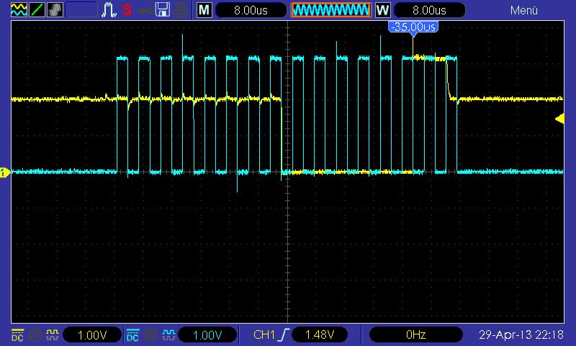Viewport: 576px width, 346px height.
Task: Click the W window timebase label
Action: click(x=382, y=10)
